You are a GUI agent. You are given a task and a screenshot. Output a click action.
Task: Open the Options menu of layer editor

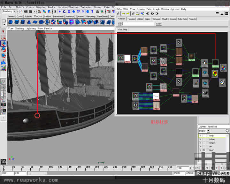pos(212,127)
